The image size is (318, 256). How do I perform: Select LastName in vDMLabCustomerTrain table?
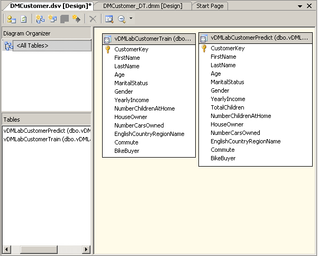127,66
